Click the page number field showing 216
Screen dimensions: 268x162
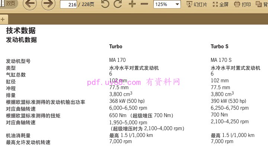pyautogui.click(x=68, y=4)
